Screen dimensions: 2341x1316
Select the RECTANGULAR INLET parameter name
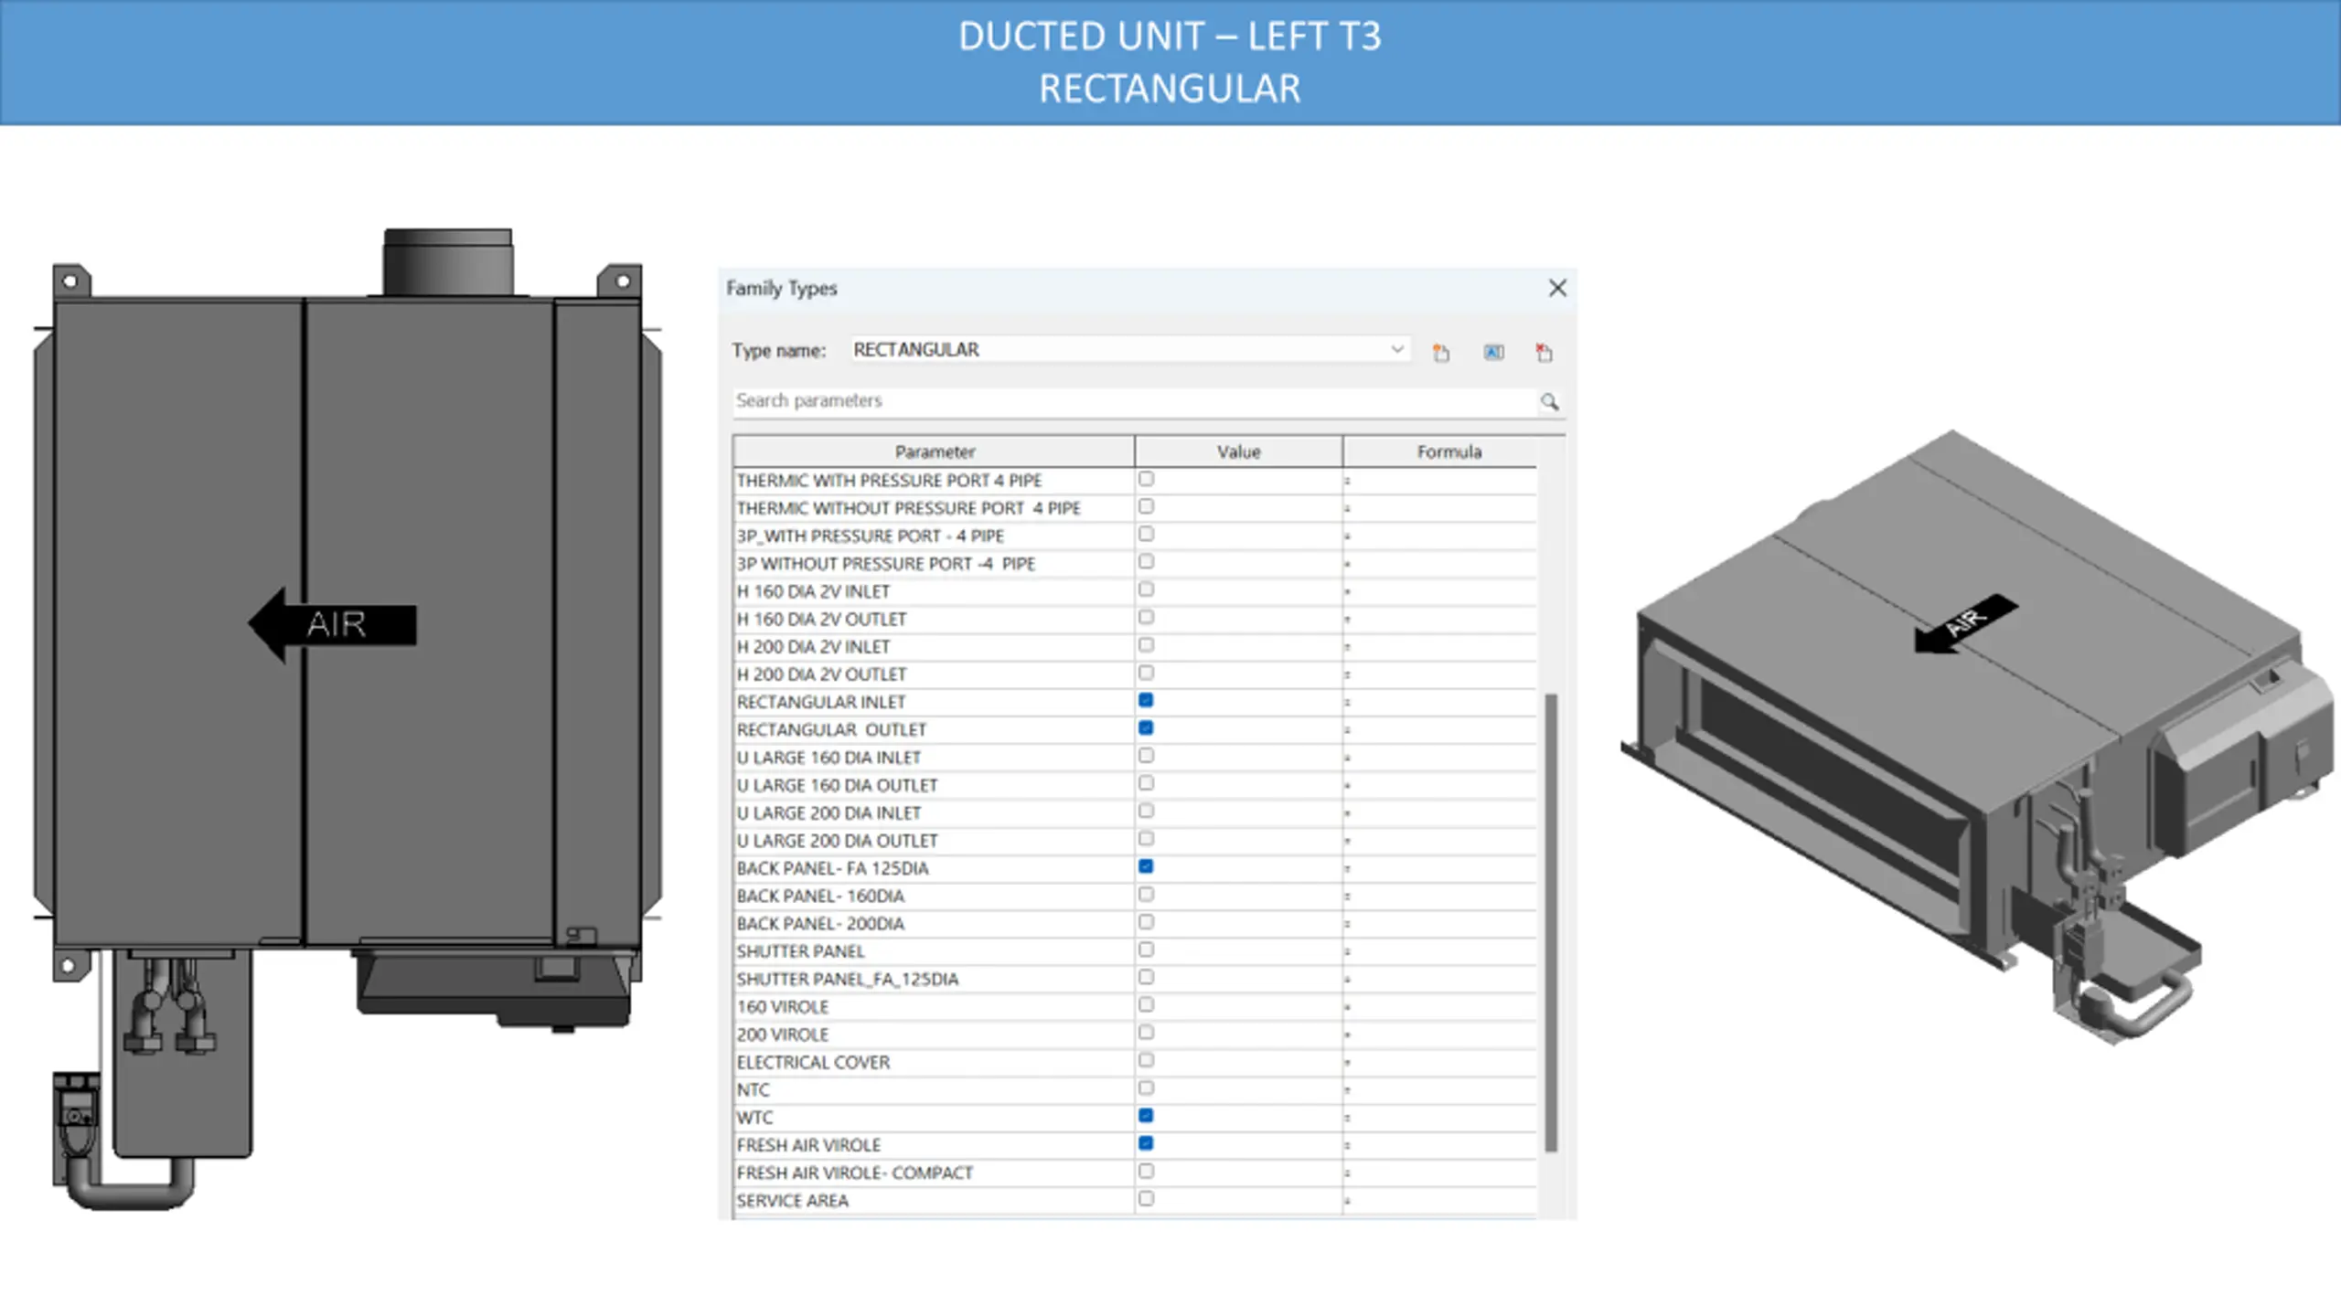click(820, 702)
